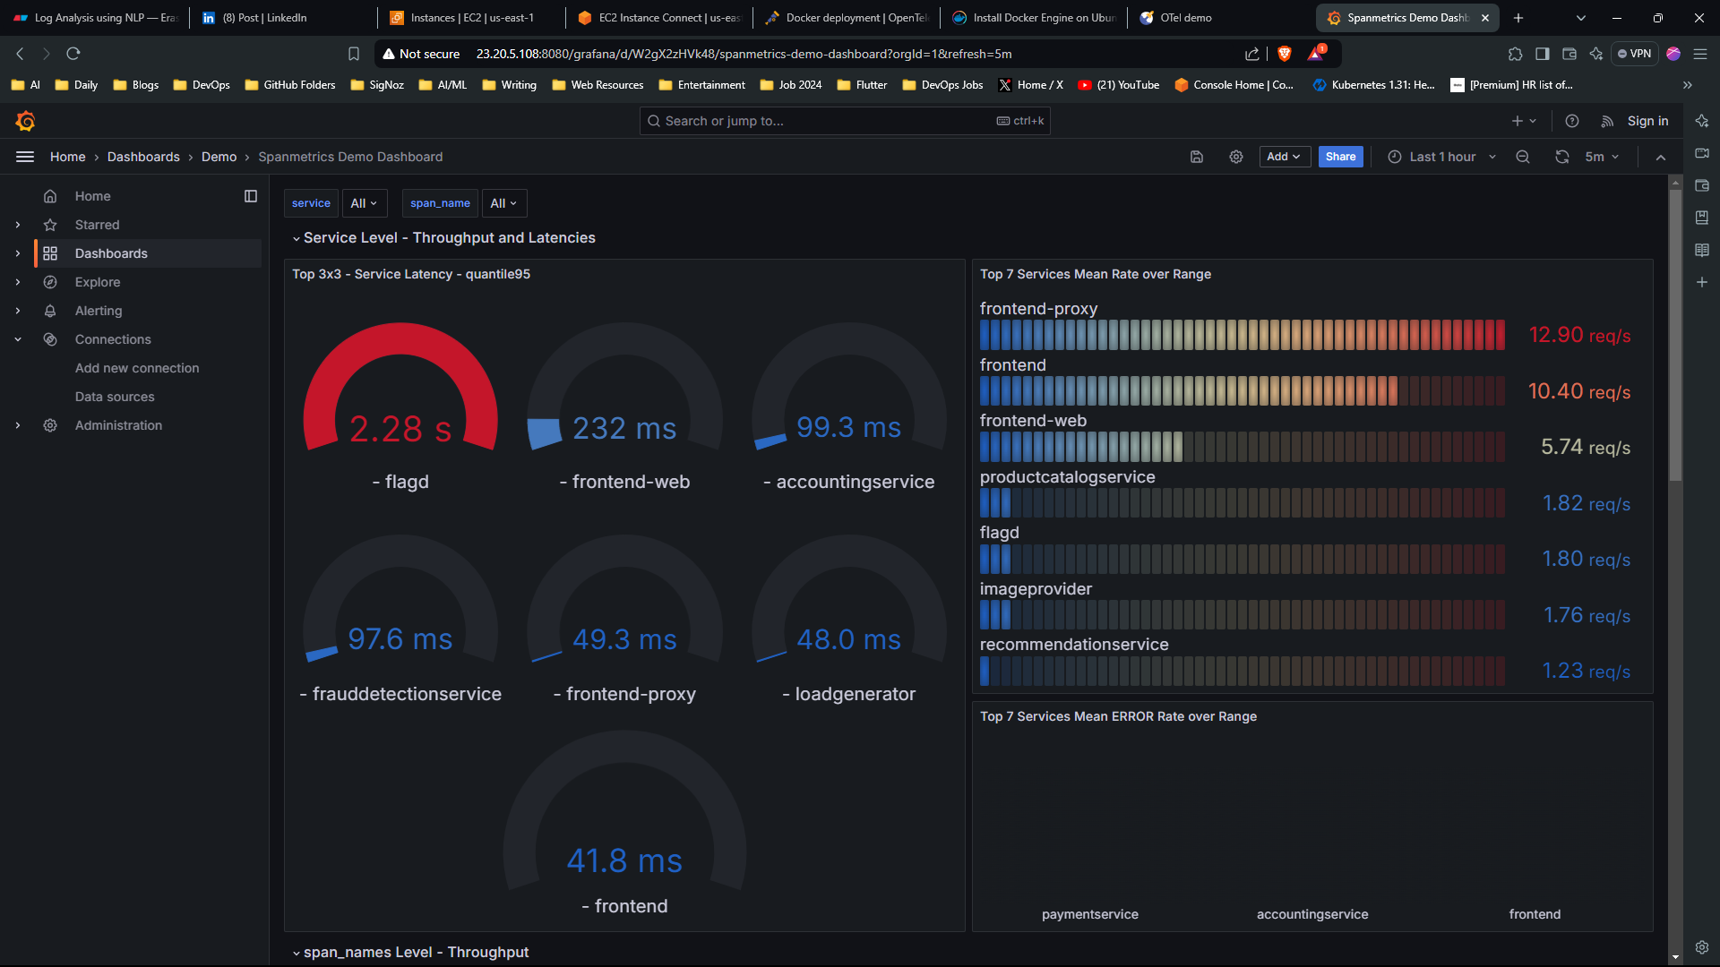Image resolution: width=1720 pixels, height=967 pixels.
Task: Click the frontend-web rate bar gauge
Action: tap(1242, 447)
